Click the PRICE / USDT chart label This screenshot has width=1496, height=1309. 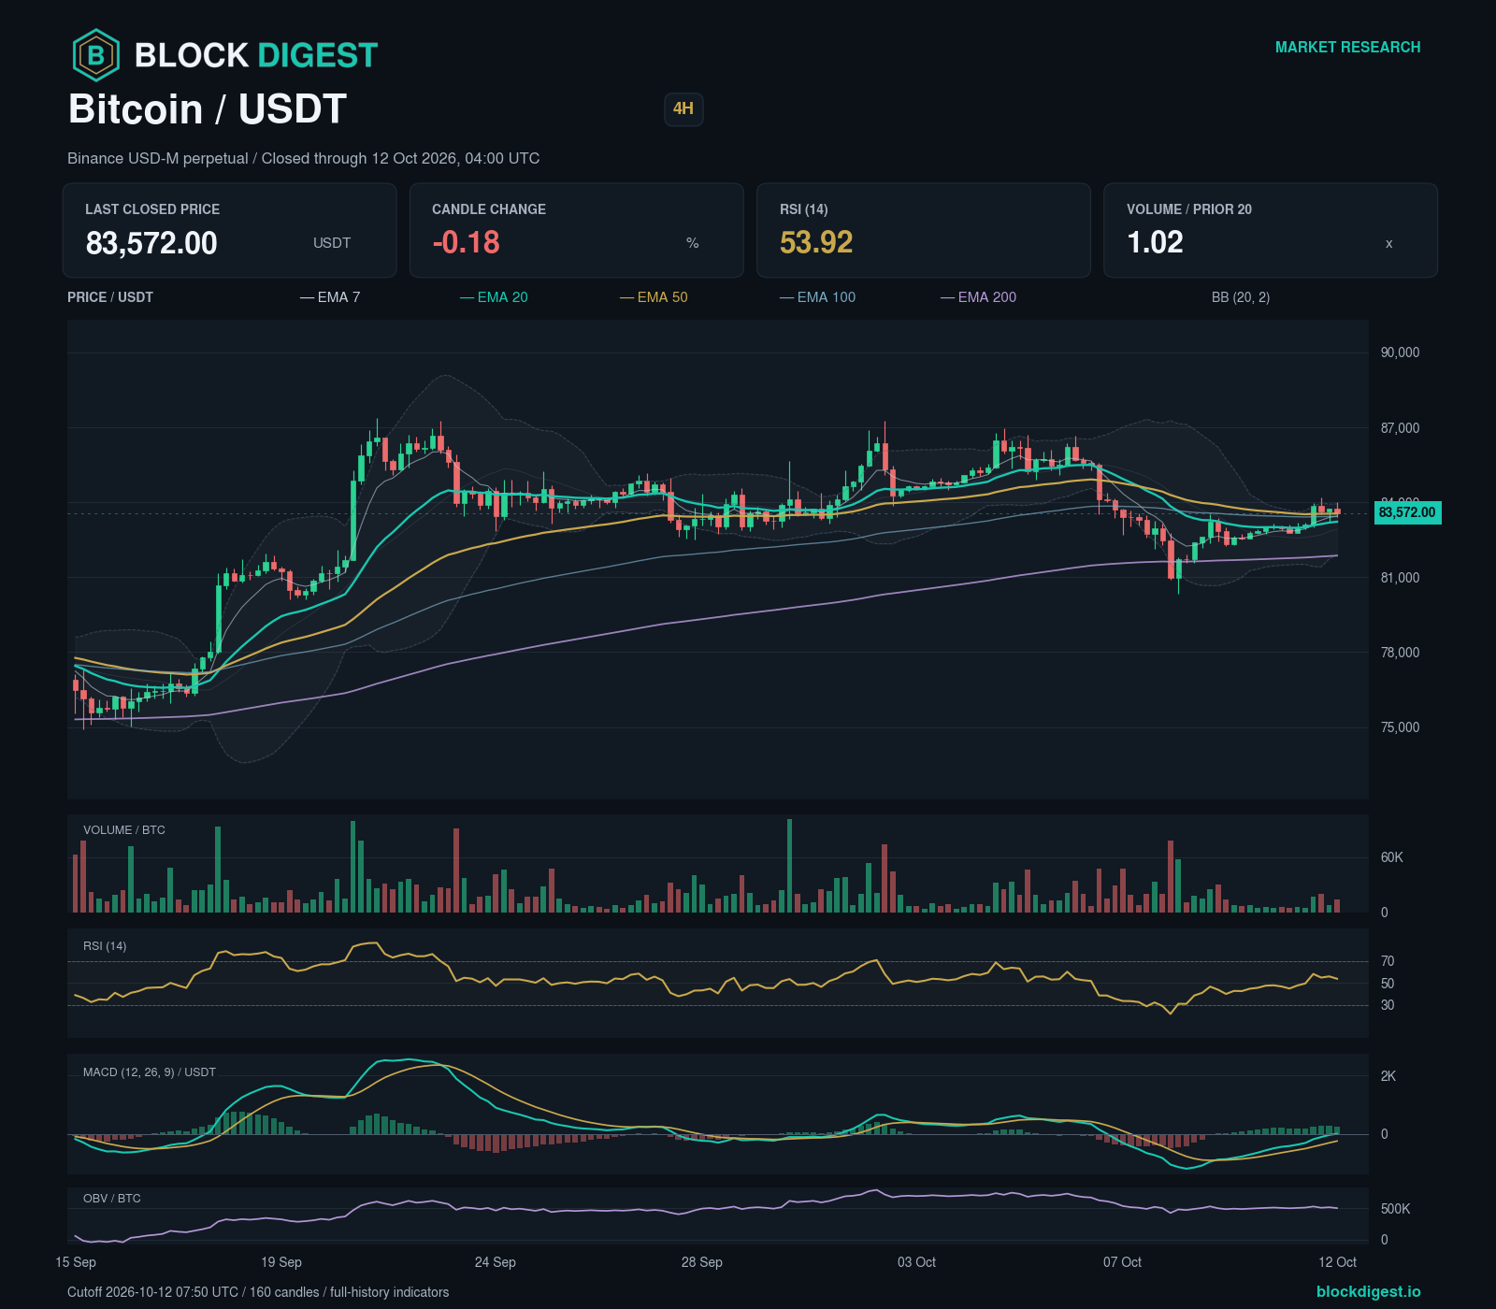click(110, 297)
